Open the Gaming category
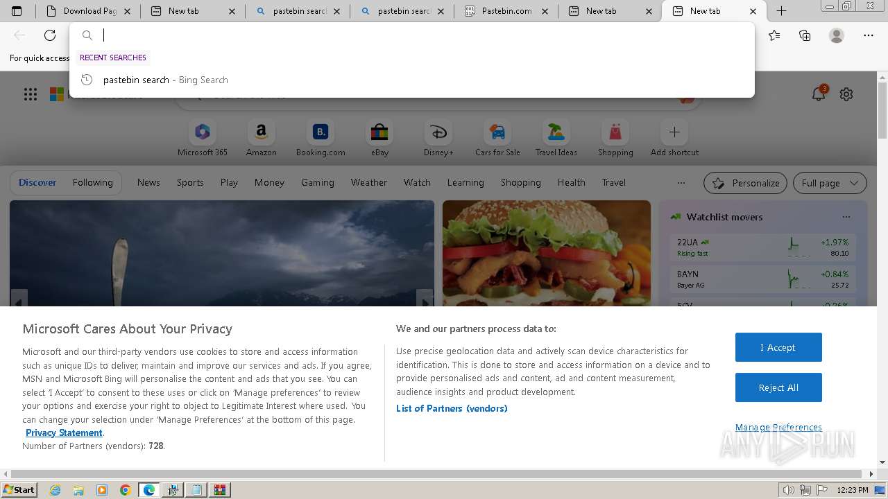Viewport: 888px width, 499px height. [318, 182]
